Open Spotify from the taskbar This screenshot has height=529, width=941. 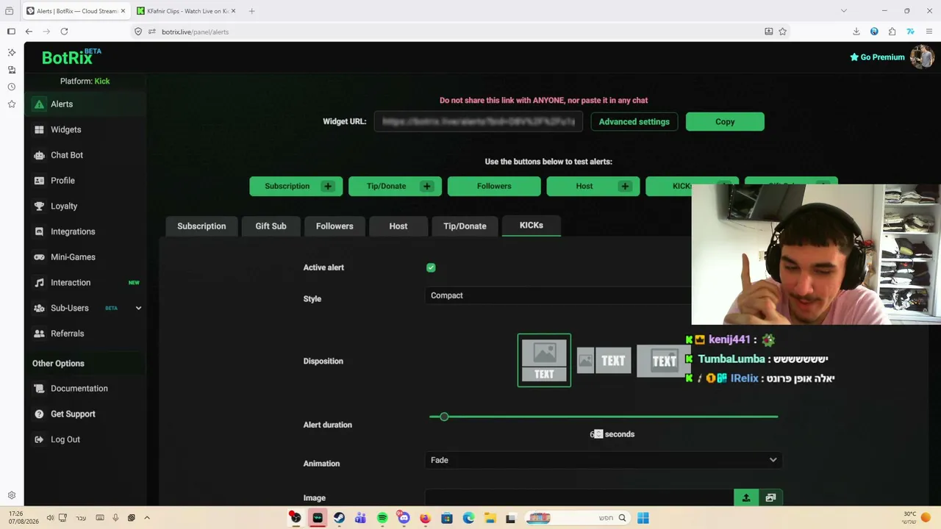click(x=382, y=518)
